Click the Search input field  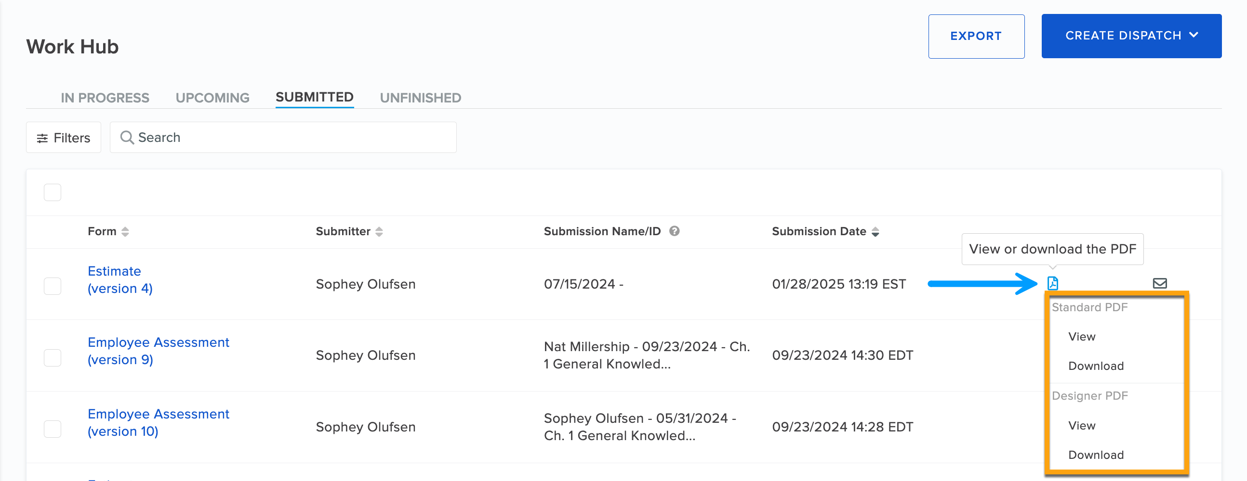click(x=291, y=138)
